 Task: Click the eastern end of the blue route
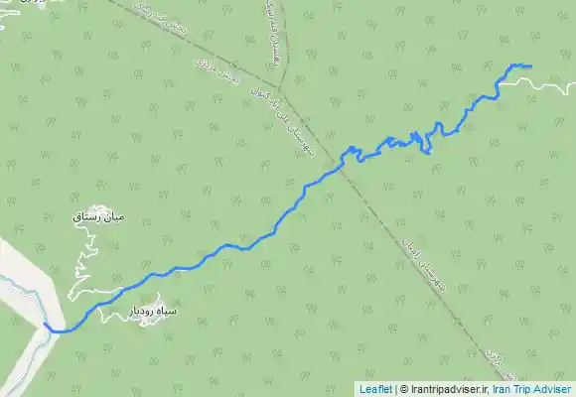[x=530, y=66]
